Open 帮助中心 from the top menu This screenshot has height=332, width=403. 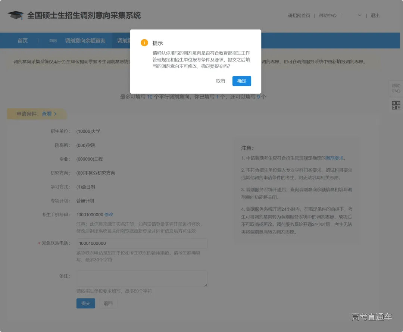[327, 16]
